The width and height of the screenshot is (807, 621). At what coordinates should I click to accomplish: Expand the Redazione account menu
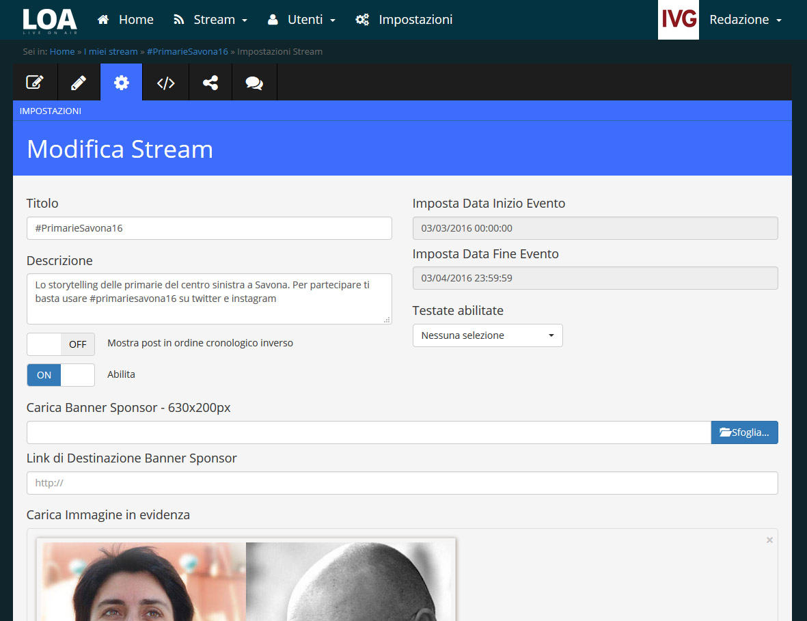pos(746,20)
